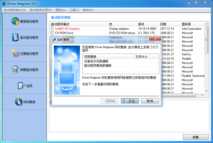Check the CD-ROM Drive checkbox
The width and height of the screenshot is (213, 143).
(52, 33)
